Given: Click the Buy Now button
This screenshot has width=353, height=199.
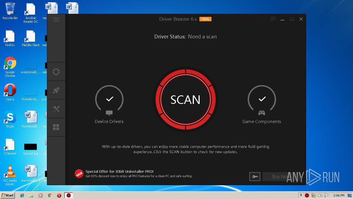Looking at the screenshot, I should [281, 177].
